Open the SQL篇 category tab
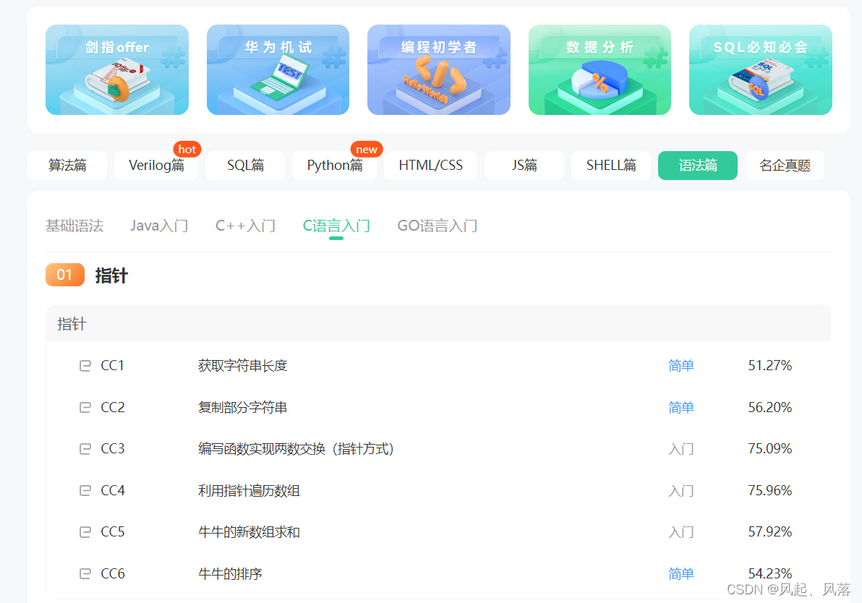Image resolution: width=862 pixels, height=603 pixels. [244, 165]
